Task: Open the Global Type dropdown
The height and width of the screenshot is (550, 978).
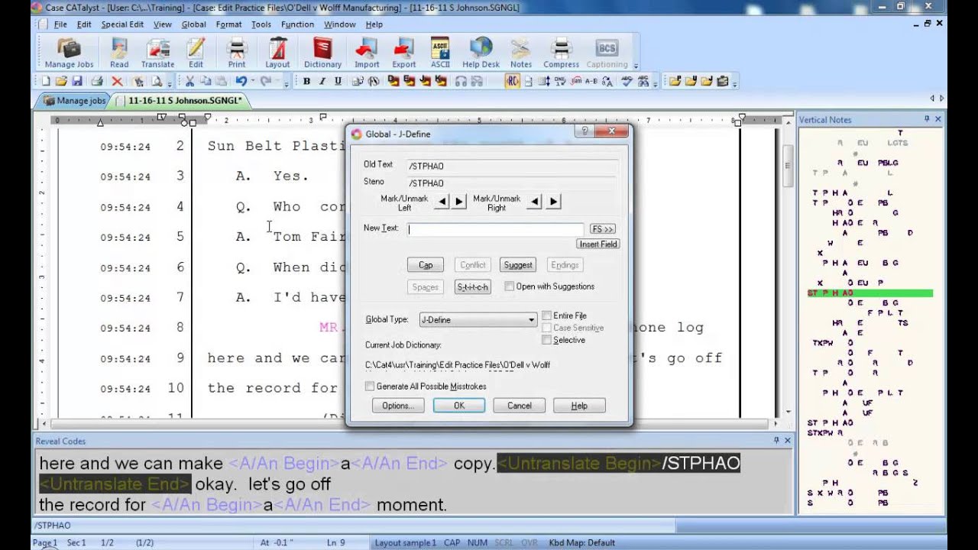Action: click(478, 320)
